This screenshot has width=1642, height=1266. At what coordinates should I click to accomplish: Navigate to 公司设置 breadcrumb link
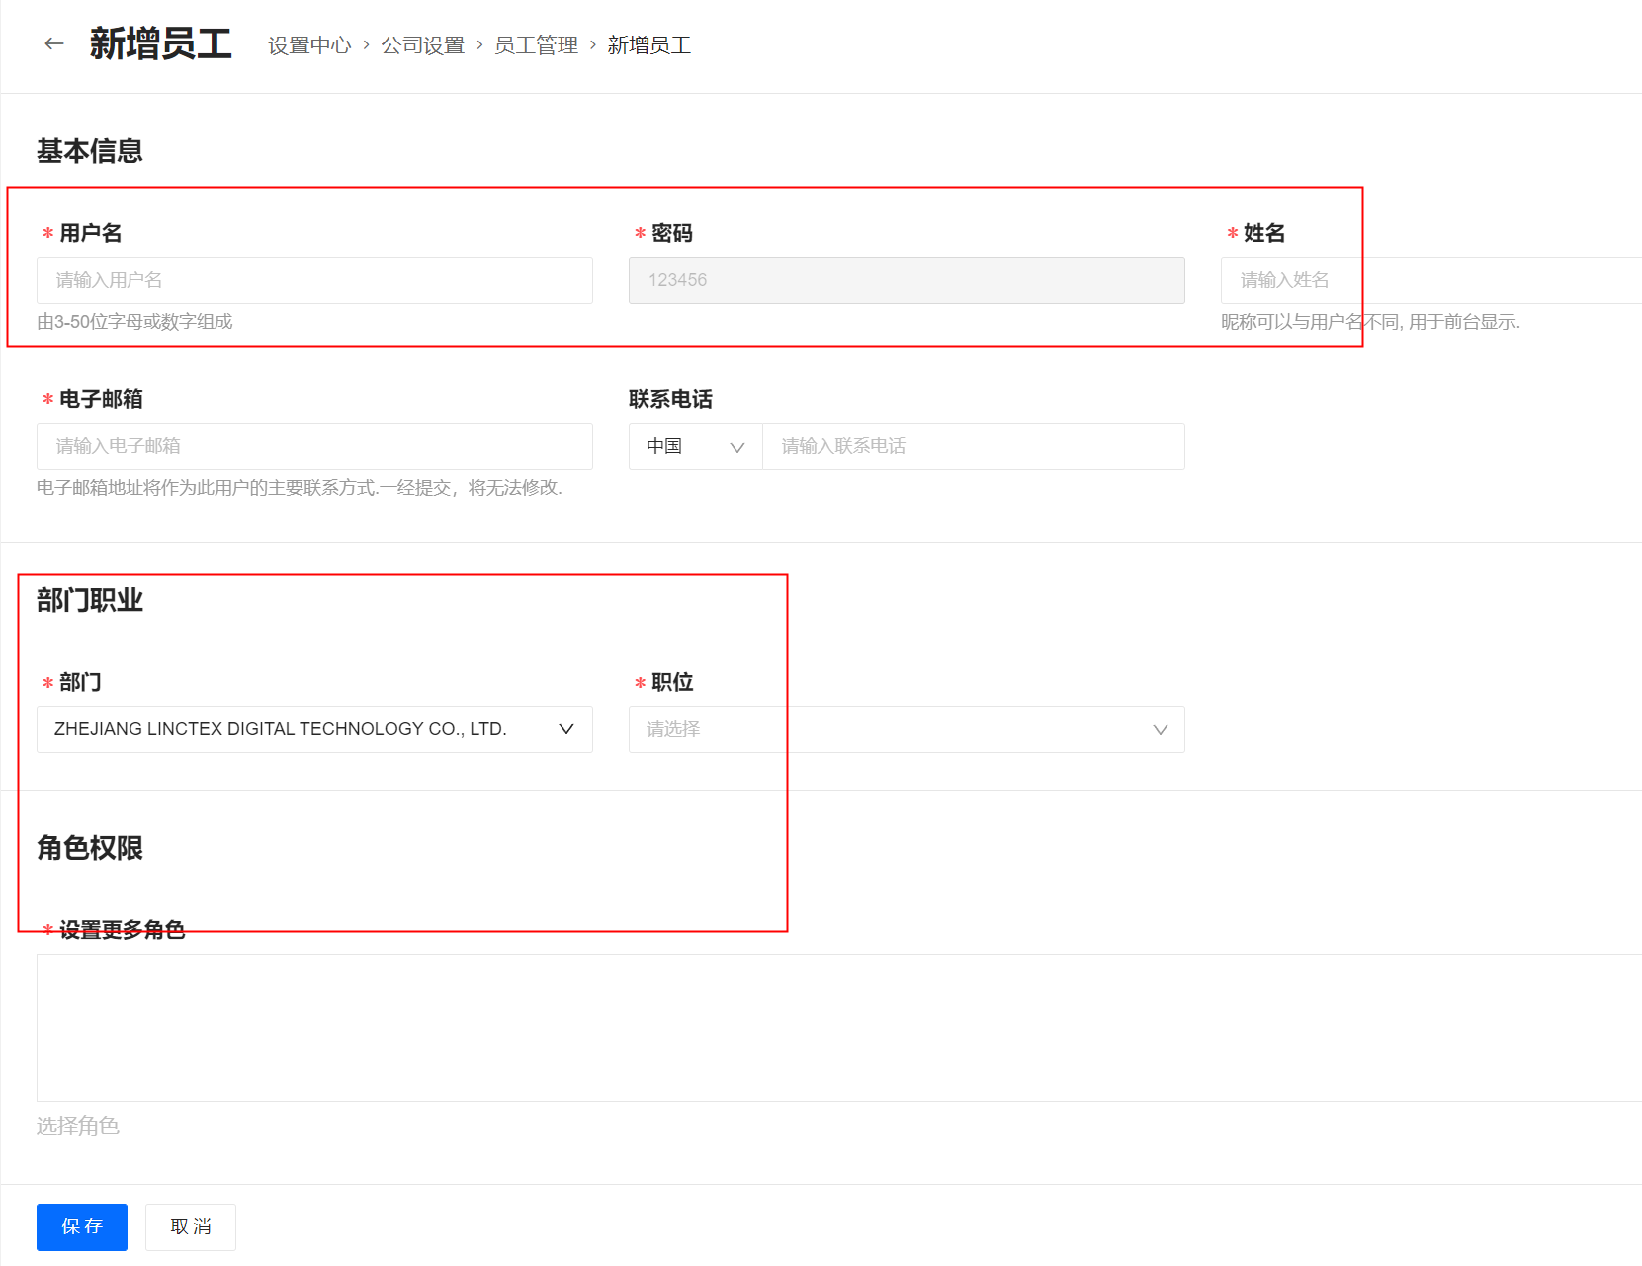422,45
